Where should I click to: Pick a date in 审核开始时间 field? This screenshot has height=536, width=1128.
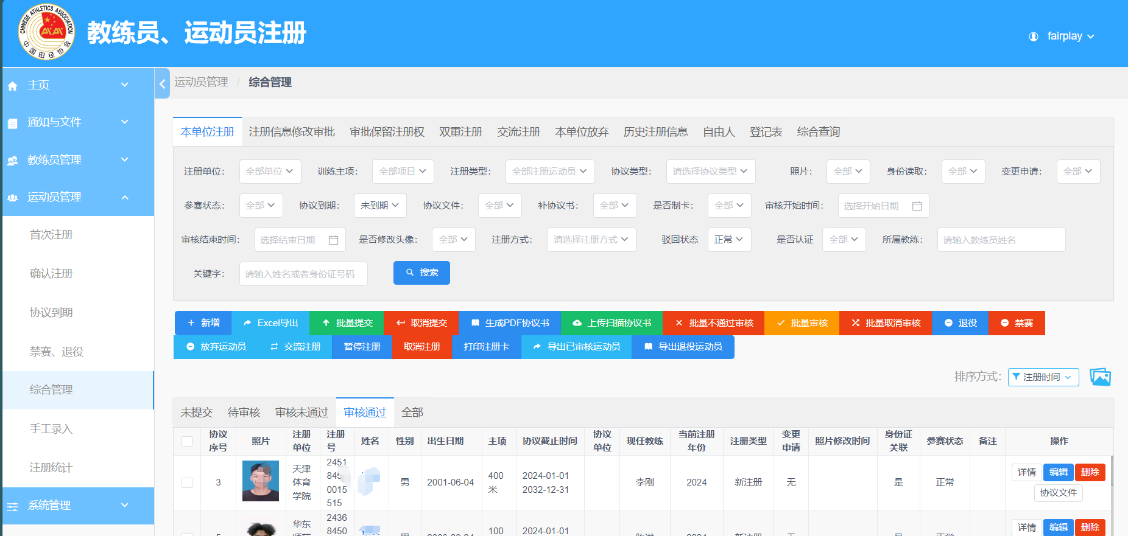(883, 206)
